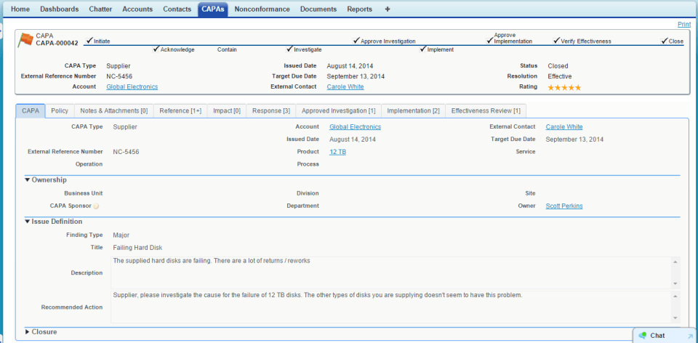Collapse the Ownership section
Image resolution: width=698 pixels, height=343 pixels.
point(28,179)
